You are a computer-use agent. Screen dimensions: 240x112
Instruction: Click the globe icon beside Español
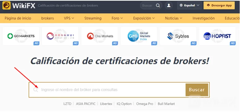181,5
